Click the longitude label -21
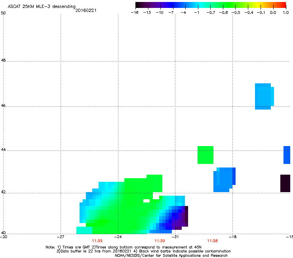Viewport: 293px width, 258px height. point(175,237)
